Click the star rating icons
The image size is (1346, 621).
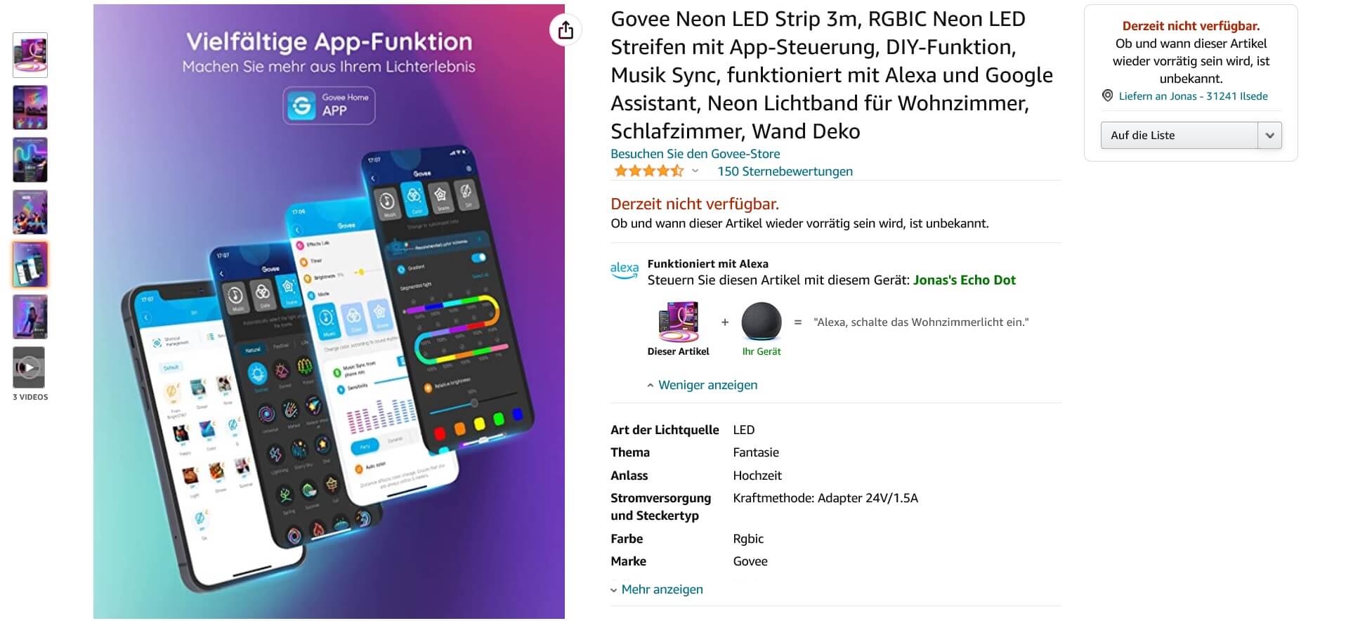(x=648, y=171)
